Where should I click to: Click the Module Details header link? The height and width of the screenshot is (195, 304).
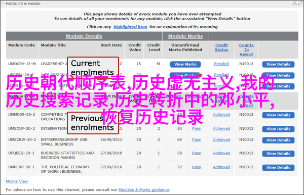[84, 36]
